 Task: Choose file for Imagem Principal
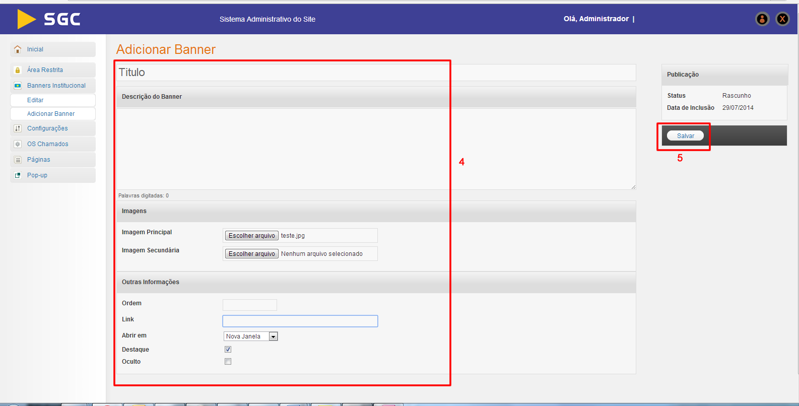point(252,236)
